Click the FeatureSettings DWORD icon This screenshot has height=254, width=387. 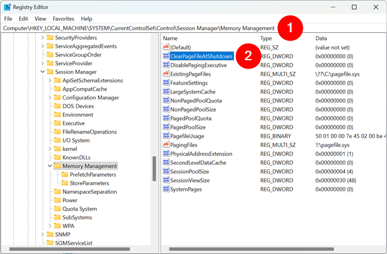pyautogui.click(x=166, y=82)
